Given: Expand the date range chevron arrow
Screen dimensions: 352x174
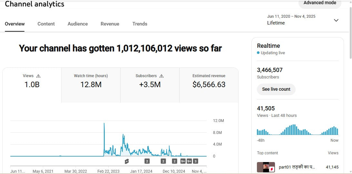Looking at the screenshot, I should pos(336,20).
